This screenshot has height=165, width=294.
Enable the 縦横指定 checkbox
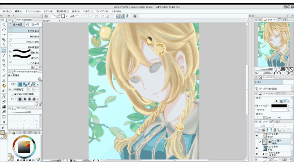[12, 89]
